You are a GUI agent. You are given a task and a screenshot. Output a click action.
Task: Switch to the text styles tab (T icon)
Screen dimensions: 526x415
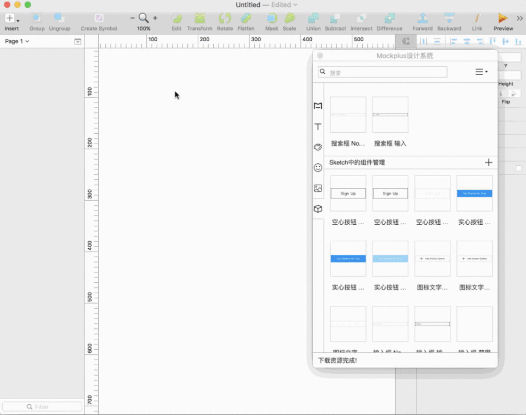[x=318, y=126]
